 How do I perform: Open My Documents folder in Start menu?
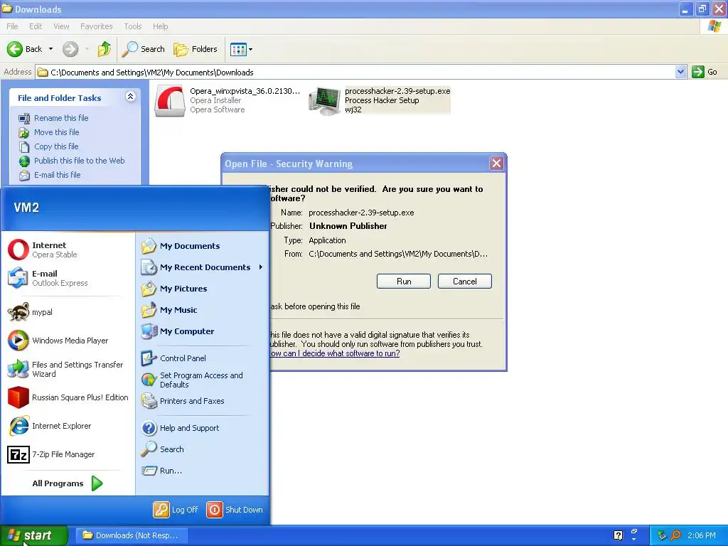pyautogui.click(x=202, y=246)
